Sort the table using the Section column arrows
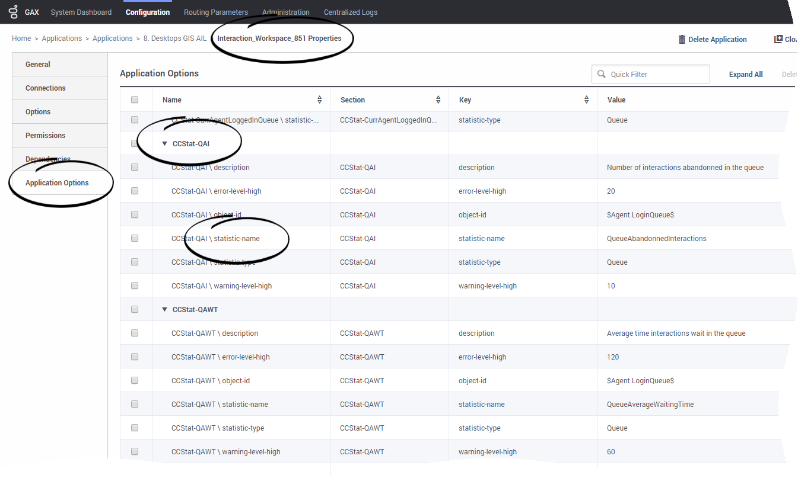Viewport: 798px width, 478px height. [x=438, y=99]
